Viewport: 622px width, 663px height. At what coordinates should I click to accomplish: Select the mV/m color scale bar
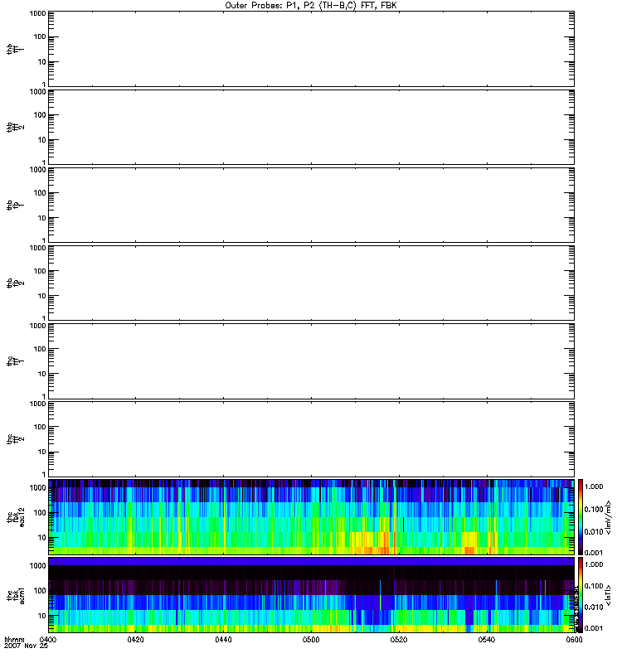(581, 516)
